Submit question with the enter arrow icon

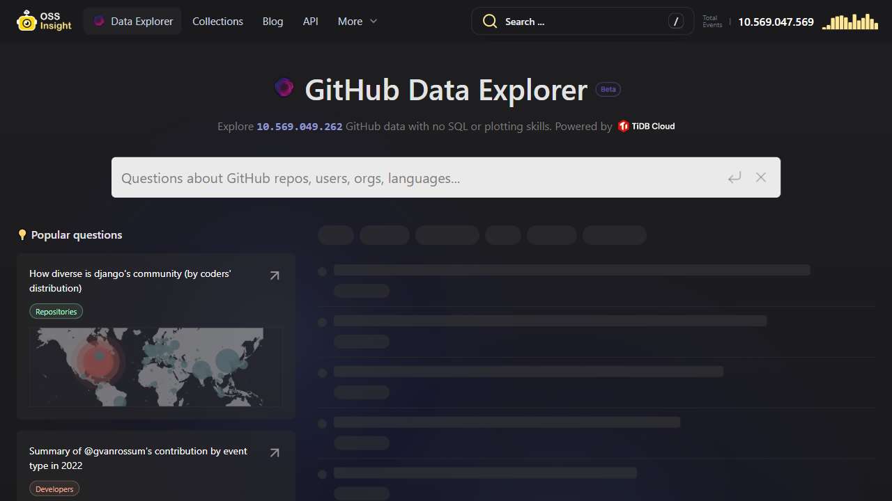(735, 178)
